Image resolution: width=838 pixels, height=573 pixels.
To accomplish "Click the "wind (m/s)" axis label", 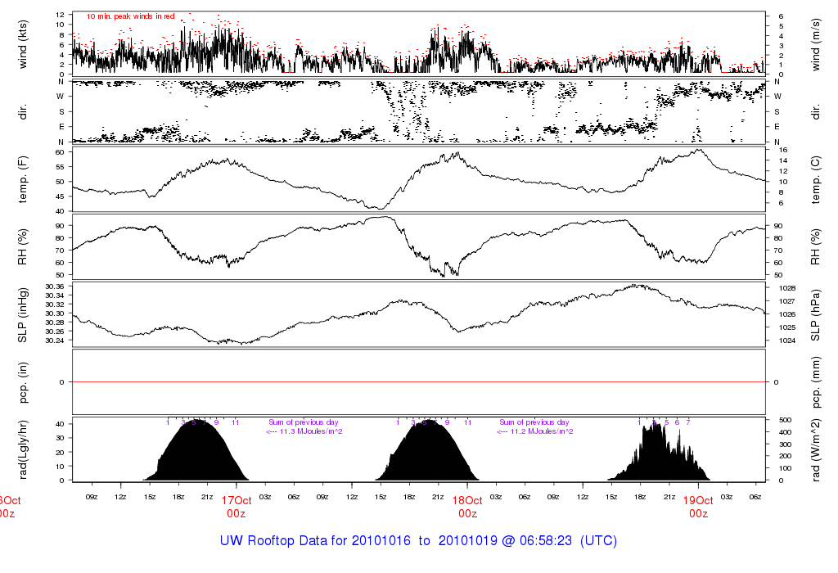I will (815, 44).
